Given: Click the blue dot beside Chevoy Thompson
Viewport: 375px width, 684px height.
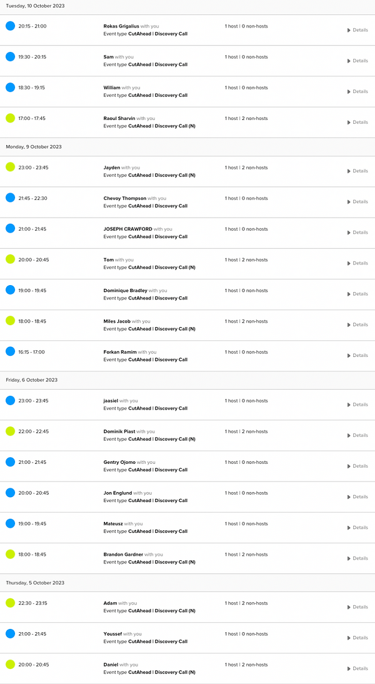Looking at the screenshot, I should [x=9, y=198].
